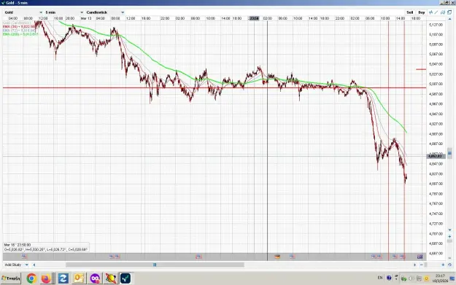The width and height of the screenshot is (456, 285).
Task: Click the zoom out minus button
Action: coord(422,265)
